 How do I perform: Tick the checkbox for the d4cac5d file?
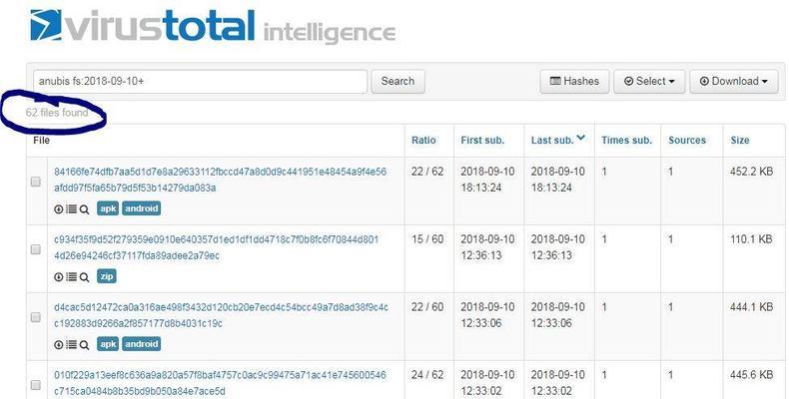point(36,317)
